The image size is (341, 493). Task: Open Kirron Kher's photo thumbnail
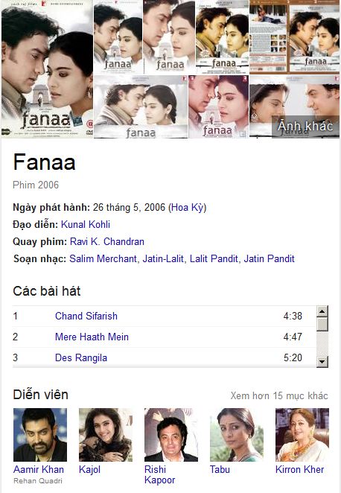click(302, 435)
